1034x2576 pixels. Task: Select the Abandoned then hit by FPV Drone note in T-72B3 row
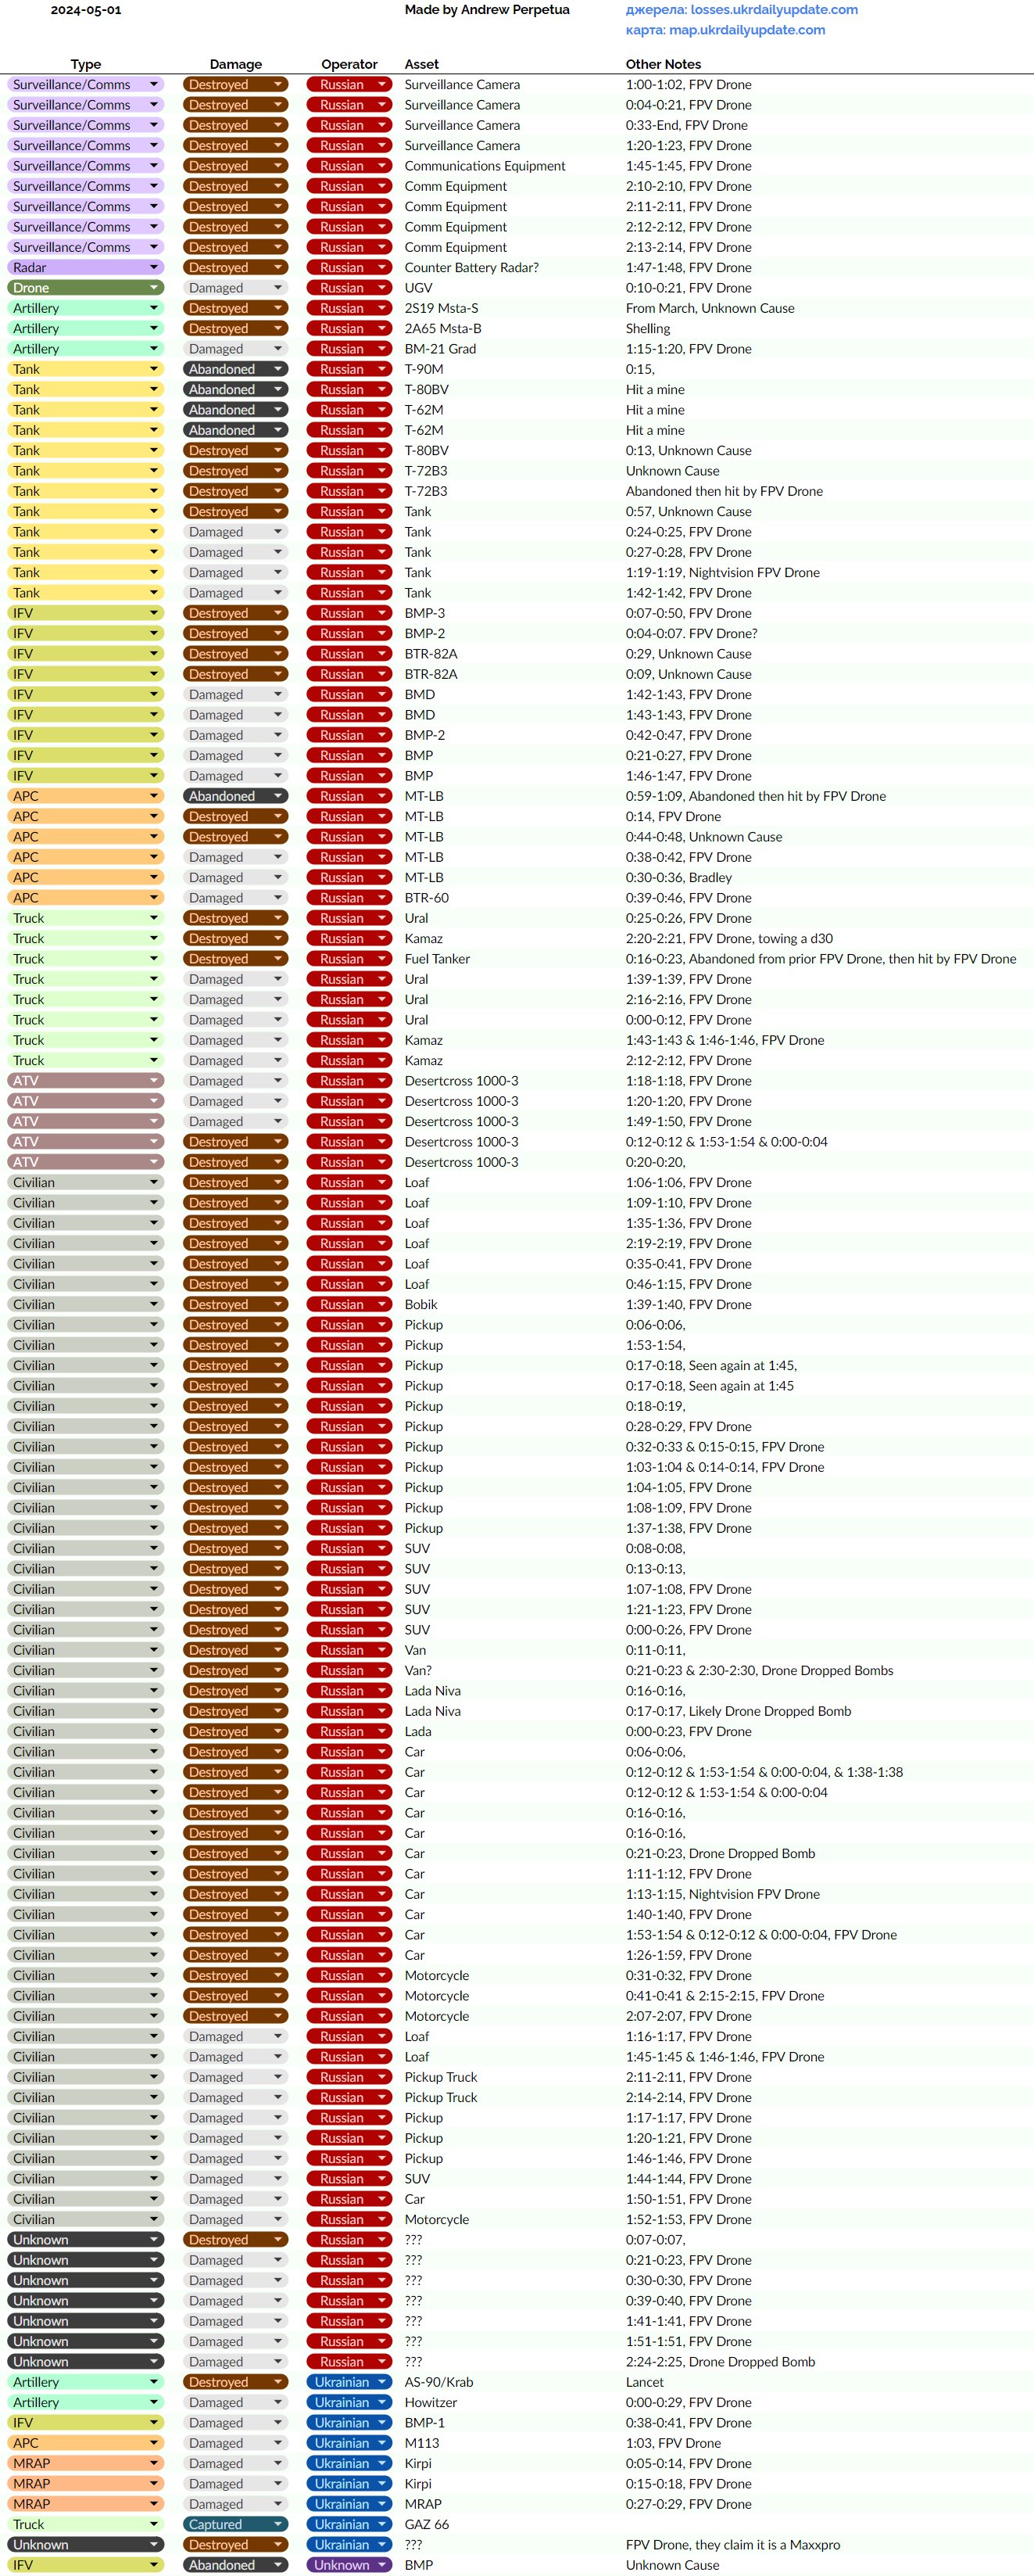725,491
